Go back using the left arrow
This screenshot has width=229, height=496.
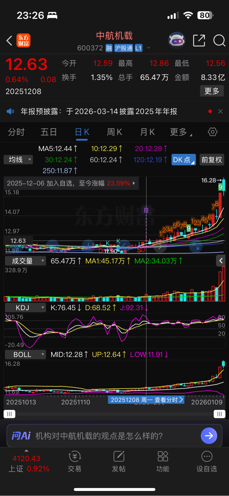(9, 41)
